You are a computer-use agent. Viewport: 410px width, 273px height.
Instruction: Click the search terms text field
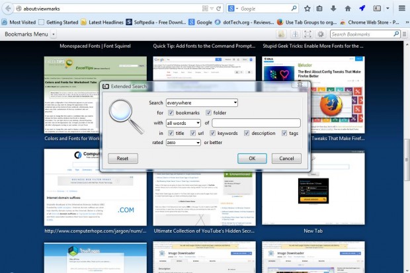pos(256,122)
